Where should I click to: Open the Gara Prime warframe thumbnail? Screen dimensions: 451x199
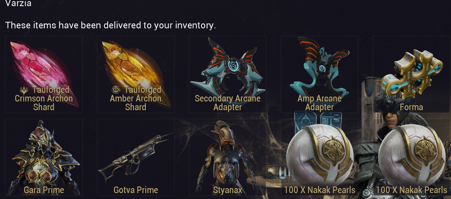click(x=44, y=158)
